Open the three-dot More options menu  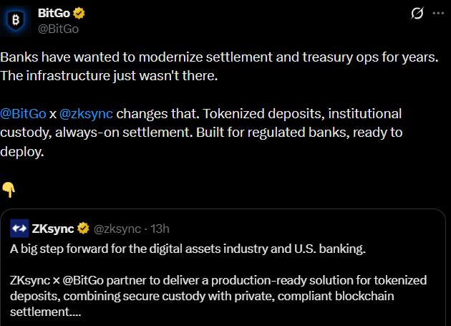pos(437,14)
